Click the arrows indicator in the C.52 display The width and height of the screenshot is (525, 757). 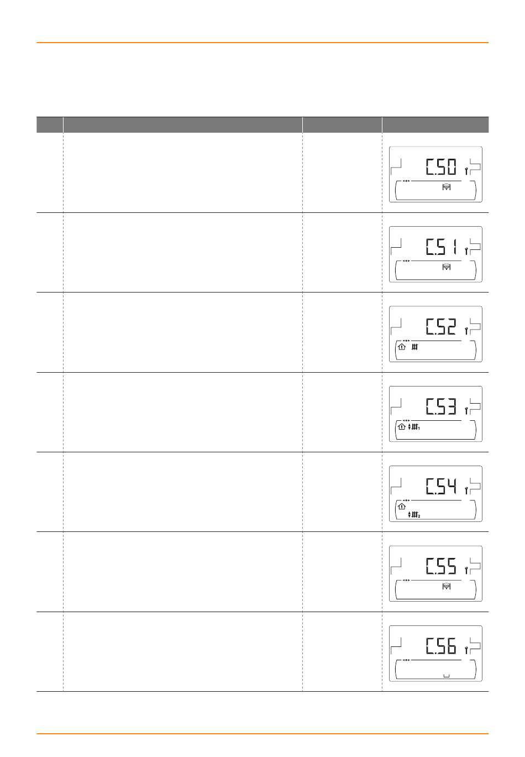click(x=406, y=341)
